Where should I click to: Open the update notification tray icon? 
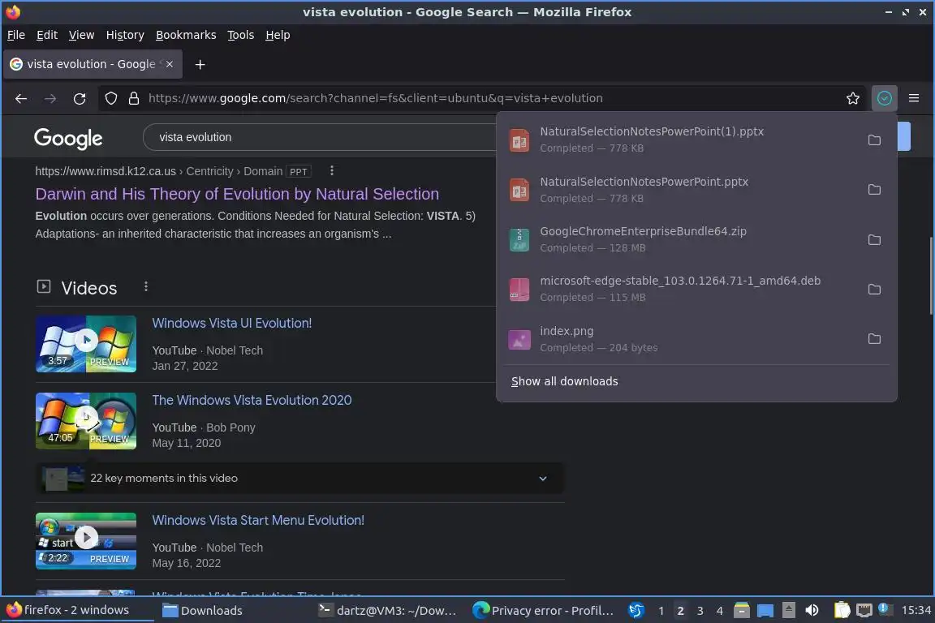tap(885, 609)
